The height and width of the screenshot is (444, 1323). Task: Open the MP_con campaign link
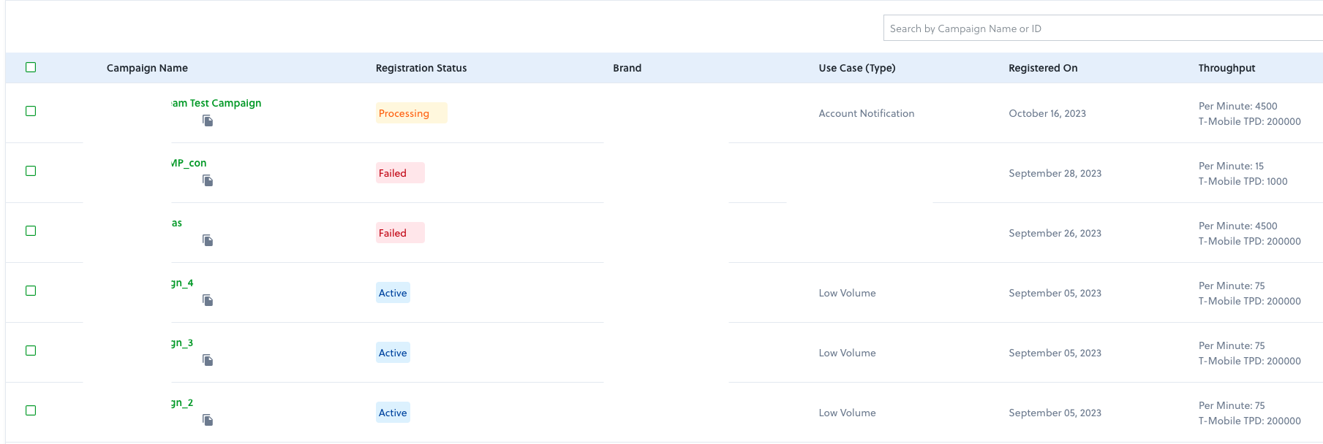tap(189, 163)
